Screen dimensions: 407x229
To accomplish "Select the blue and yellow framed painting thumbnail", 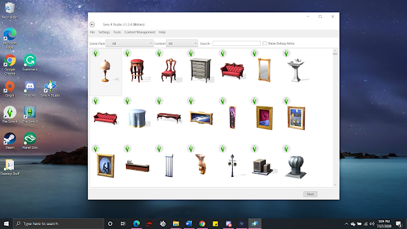I will tap(296, 118).
